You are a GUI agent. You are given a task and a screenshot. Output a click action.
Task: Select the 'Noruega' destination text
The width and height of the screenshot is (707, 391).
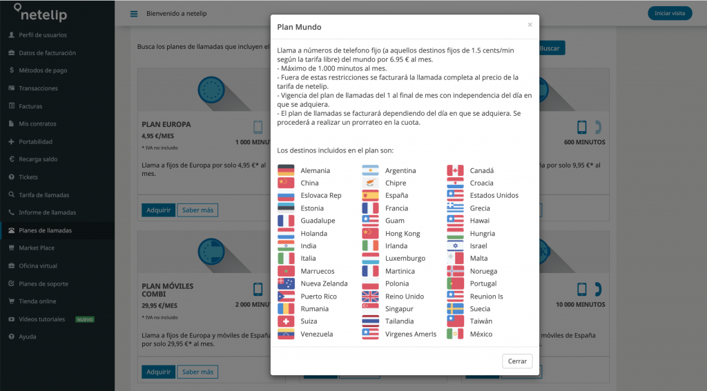pos(483,271)
